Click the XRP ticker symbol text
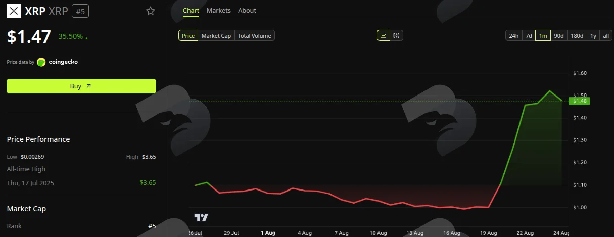This screenshot has width=614, height=237. pos(59,11)
